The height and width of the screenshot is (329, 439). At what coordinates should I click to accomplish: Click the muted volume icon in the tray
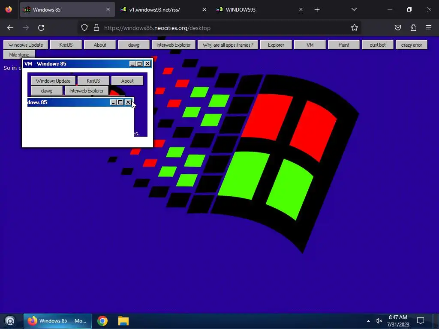tap(379, 321)
